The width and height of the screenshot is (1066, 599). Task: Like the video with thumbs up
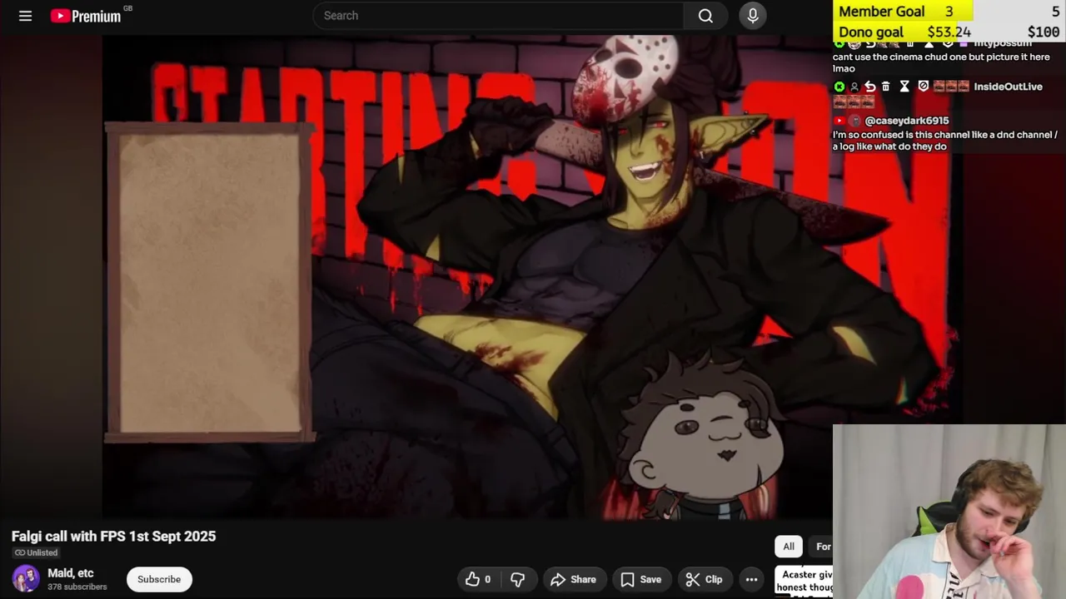(x=478, y=579)
